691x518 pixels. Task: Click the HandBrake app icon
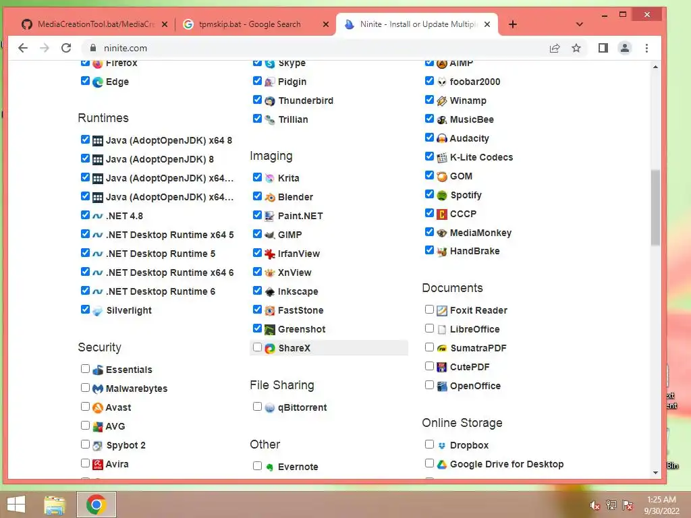[x=441, y=252]
